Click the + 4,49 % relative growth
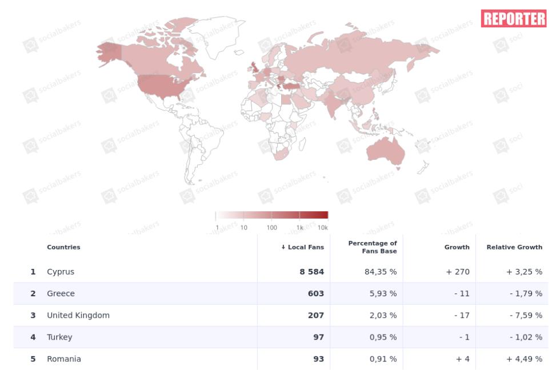This screenshot has height=379, width=560. click(525, 358)
